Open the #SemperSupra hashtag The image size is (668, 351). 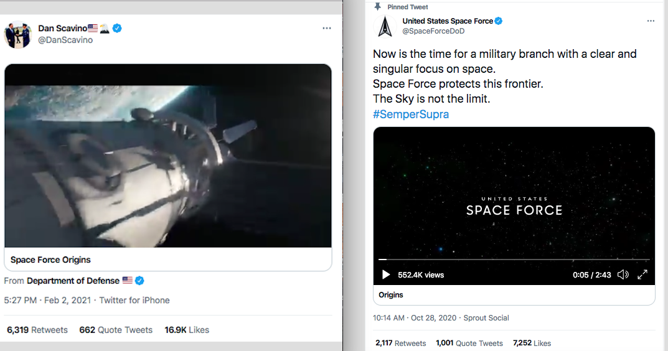411,114
